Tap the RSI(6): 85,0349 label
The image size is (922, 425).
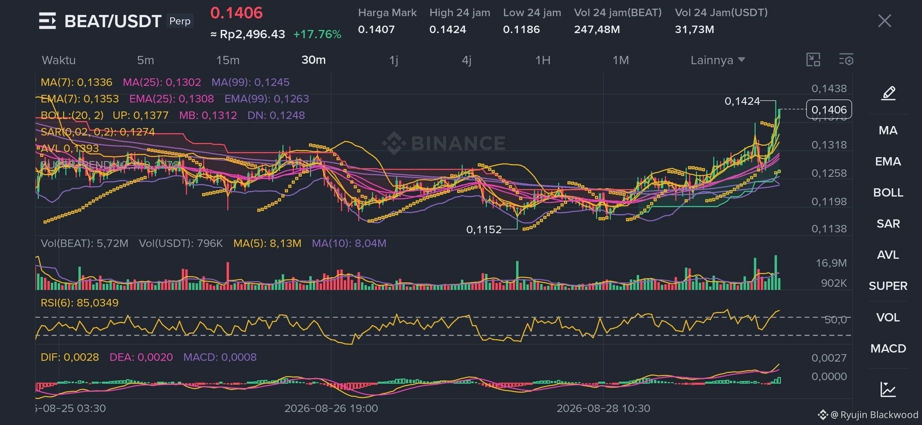point(80,303)
